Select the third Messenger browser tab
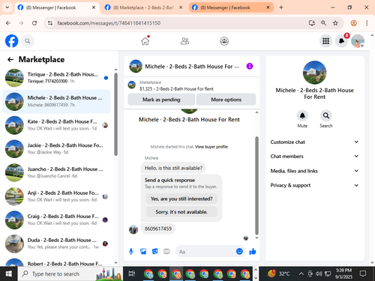 point(230,7)
